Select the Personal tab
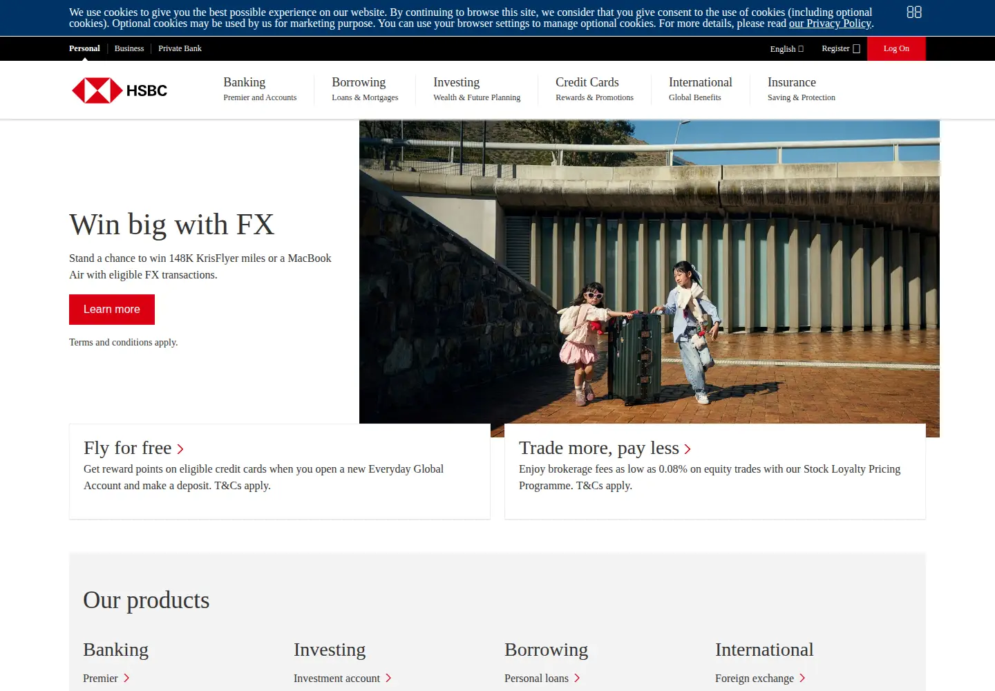995x691 pixels. coord(84,48)
